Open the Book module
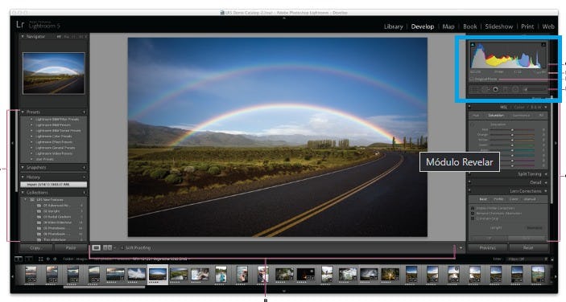566x302 pixels. pos(469,27)
